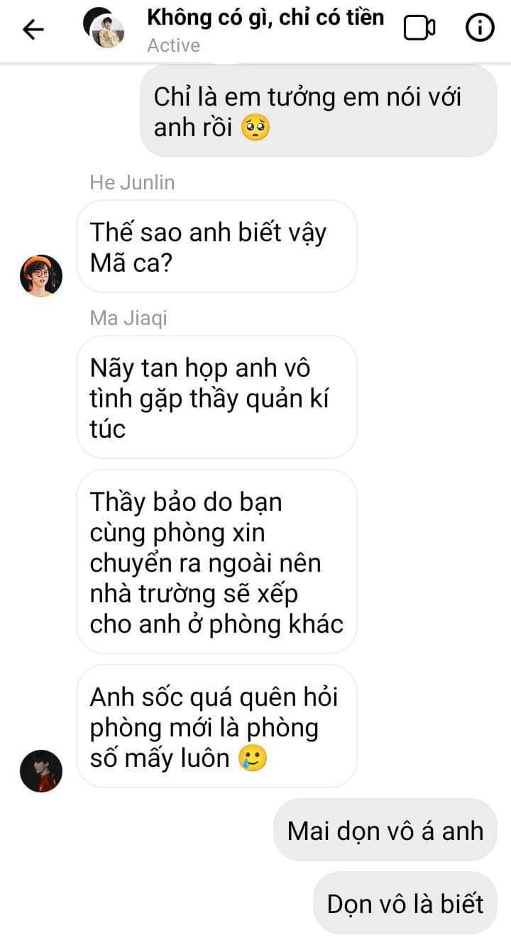The height and width of the screenshot is (940, 511).
Task: Tap the Active status text
Action: [174, 45]
